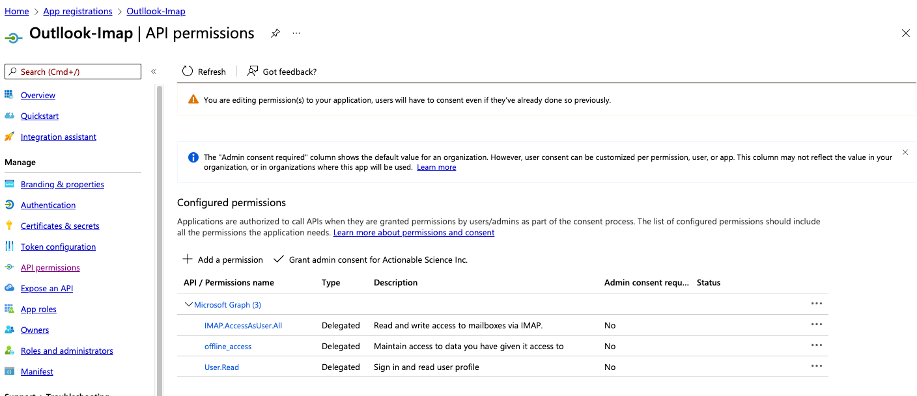This screenshot has height=396, width=917.
Task: Grant admin consent for Actionable Science Inc.
Action: point(371,259)
